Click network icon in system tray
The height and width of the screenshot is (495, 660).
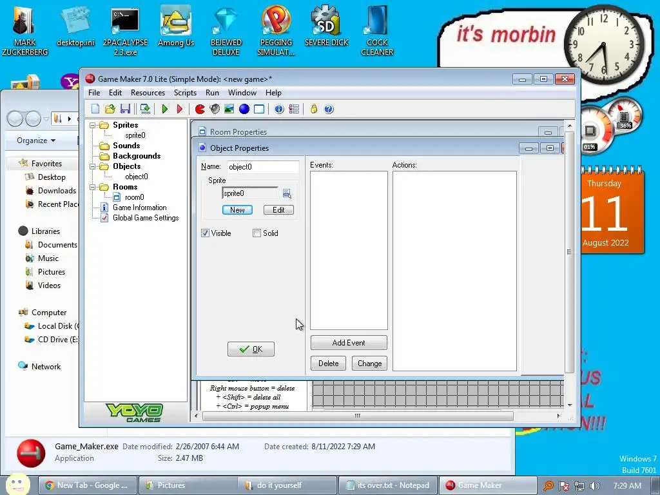click(x=579, y=486)
